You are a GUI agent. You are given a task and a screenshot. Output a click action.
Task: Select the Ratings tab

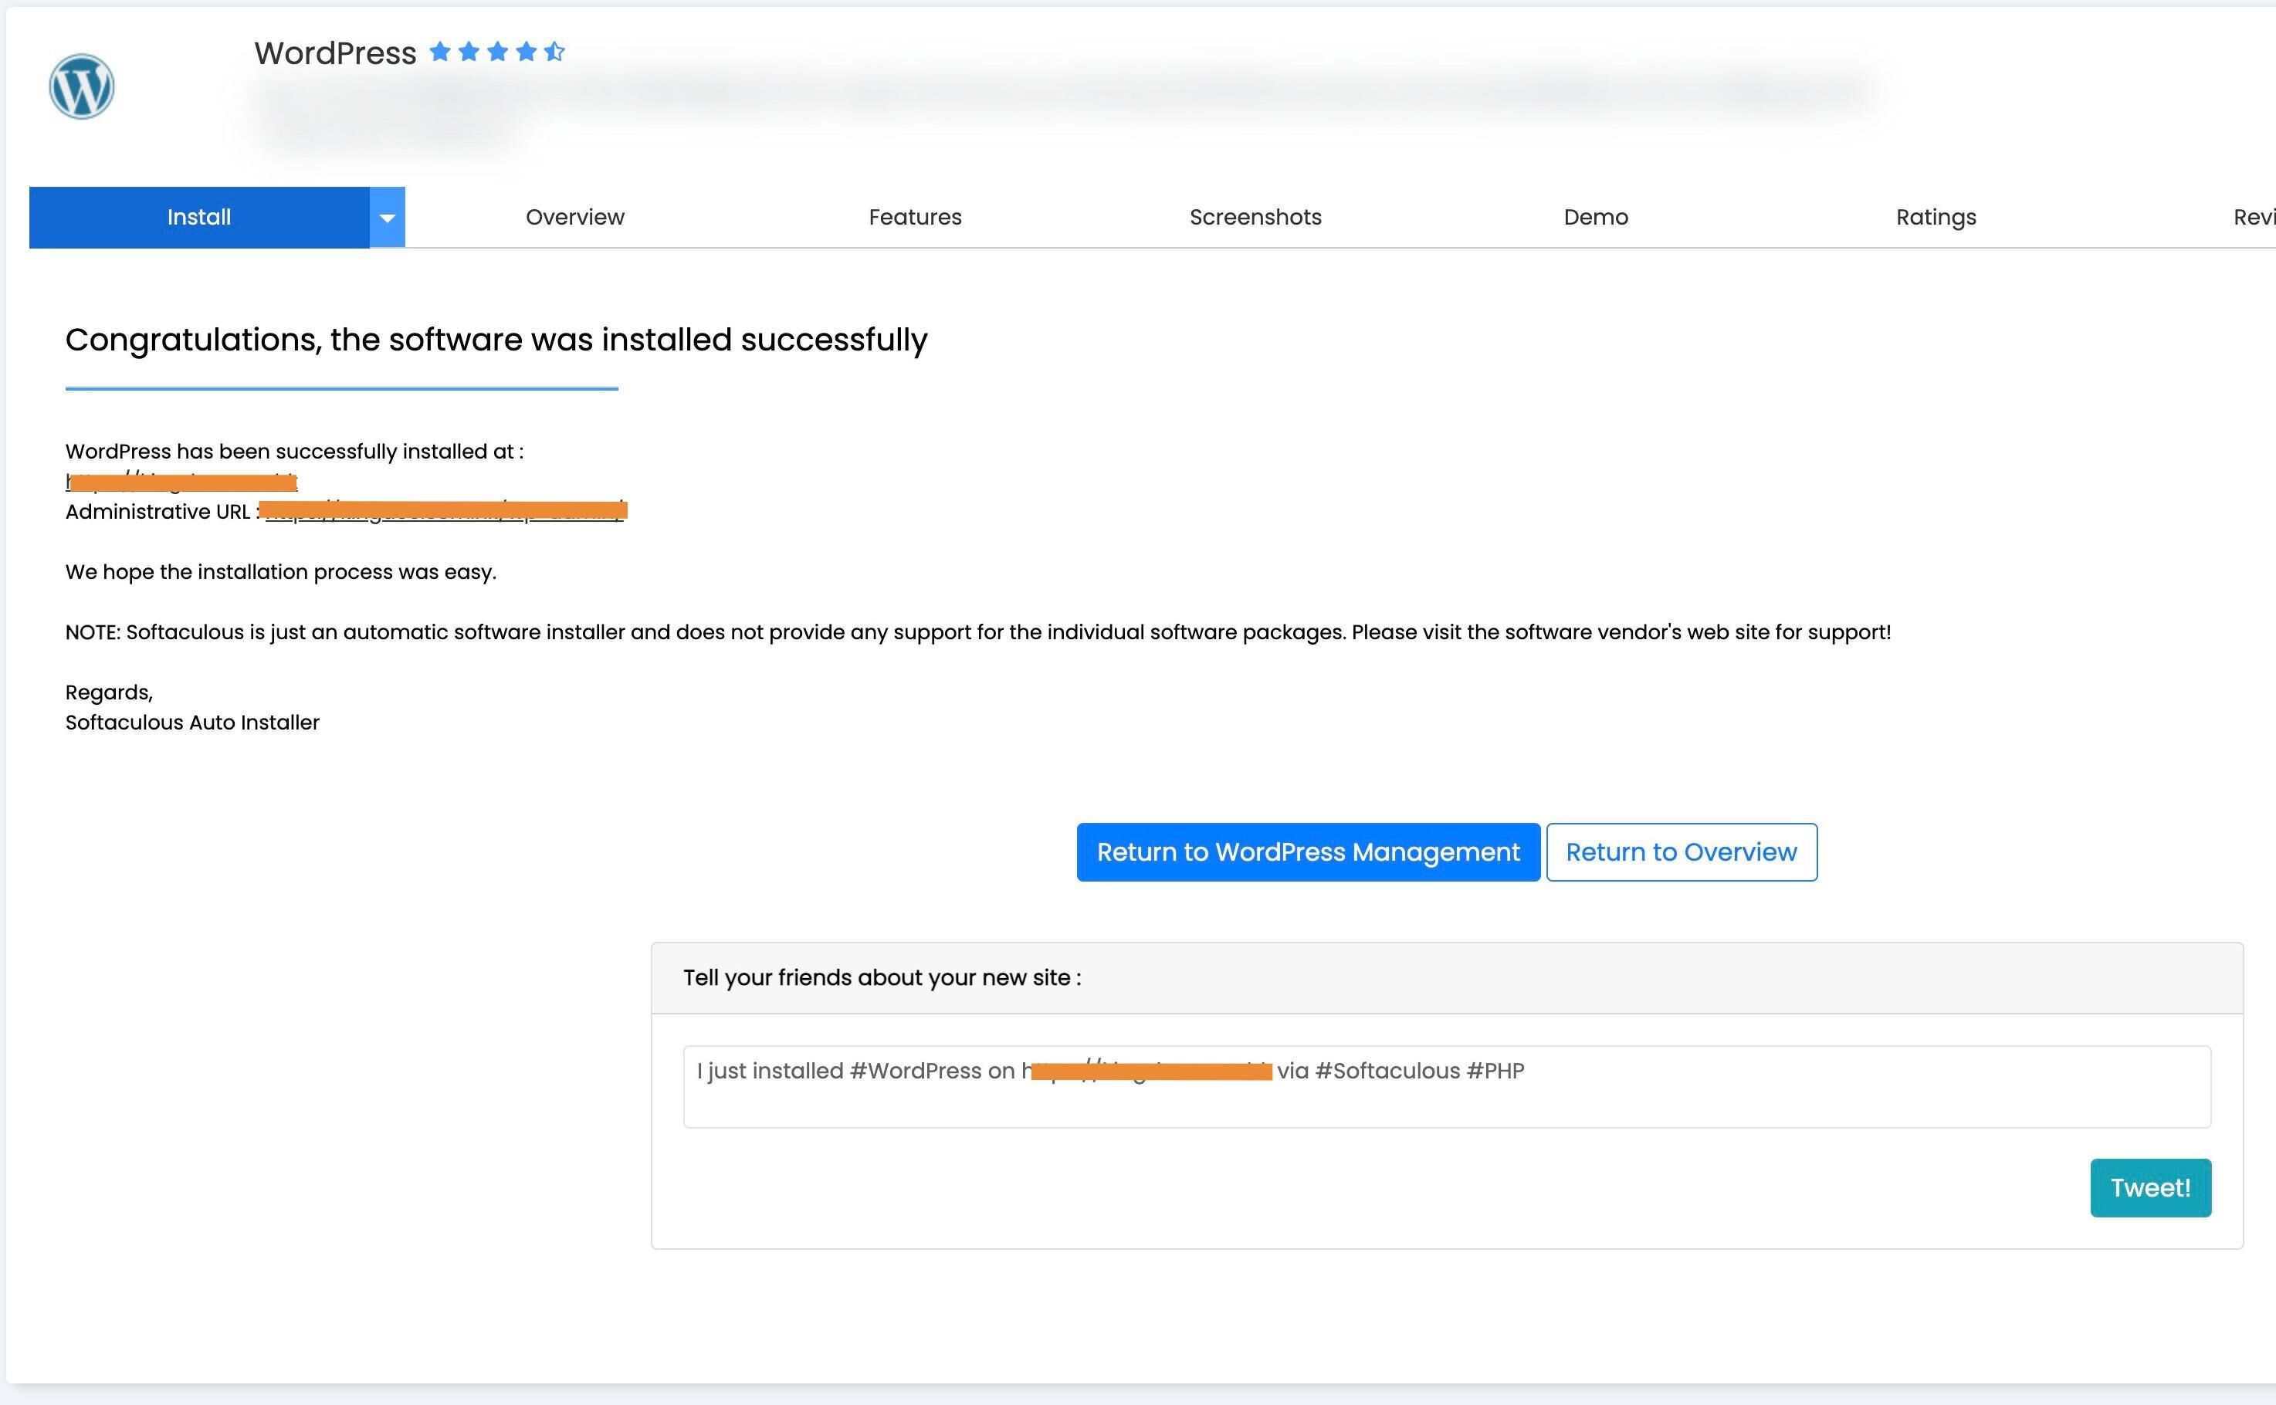point(1936,218)
